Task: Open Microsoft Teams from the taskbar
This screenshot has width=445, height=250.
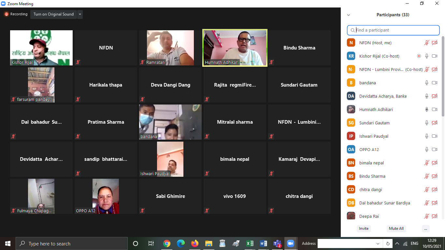Action: [x=277, y=243]
